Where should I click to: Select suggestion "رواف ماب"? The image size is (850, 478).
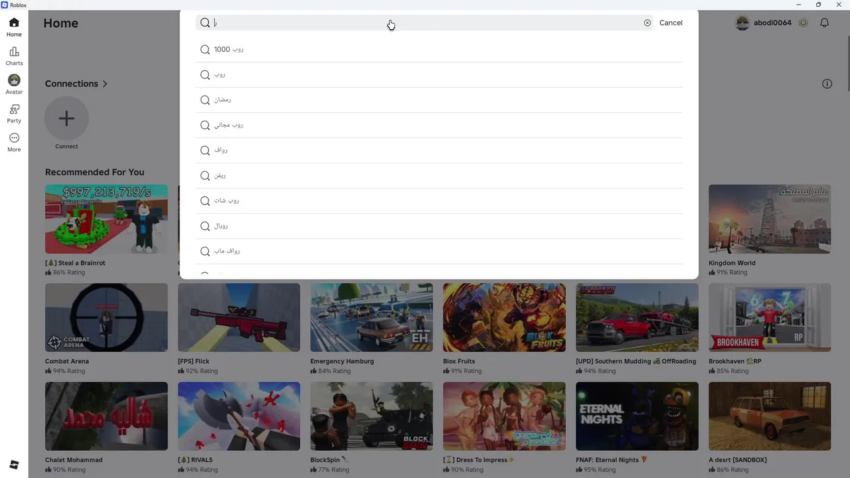coord(439,251)
